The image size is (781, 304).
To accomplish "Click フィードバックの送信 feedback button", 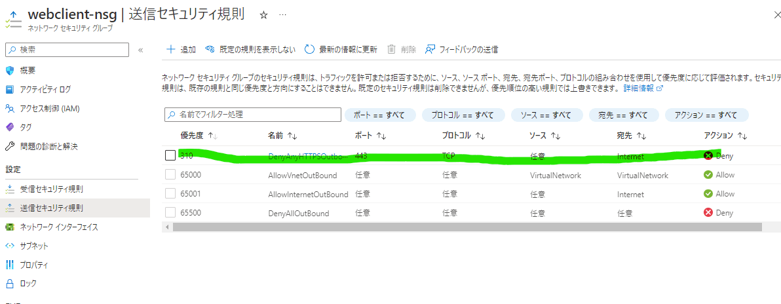I will pos(461,49).
